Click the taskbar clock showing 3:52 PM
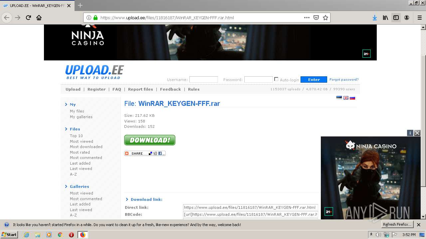Image resolution: width=426 pixels, height=239 pixels. 409,235
